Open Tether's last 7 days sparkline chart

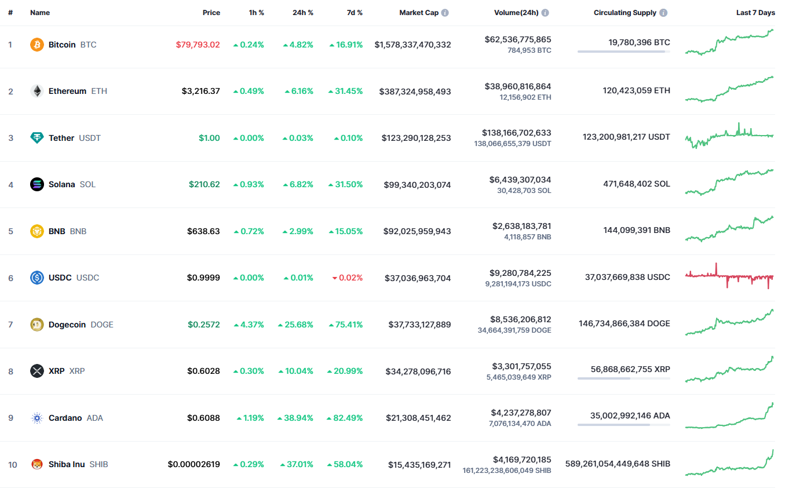(729, 136)
